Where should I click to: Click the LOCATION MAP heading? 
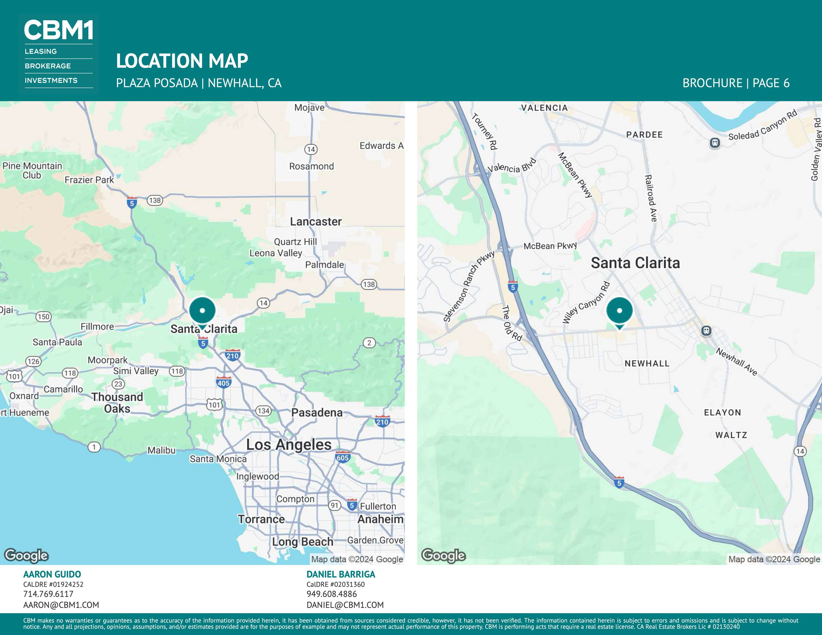click(182, 61)
